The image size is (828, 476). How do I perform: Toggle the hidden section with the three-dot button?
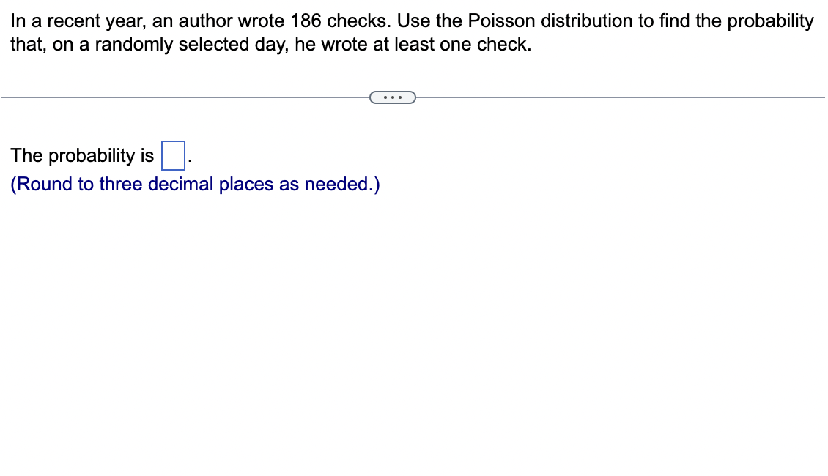393,97
